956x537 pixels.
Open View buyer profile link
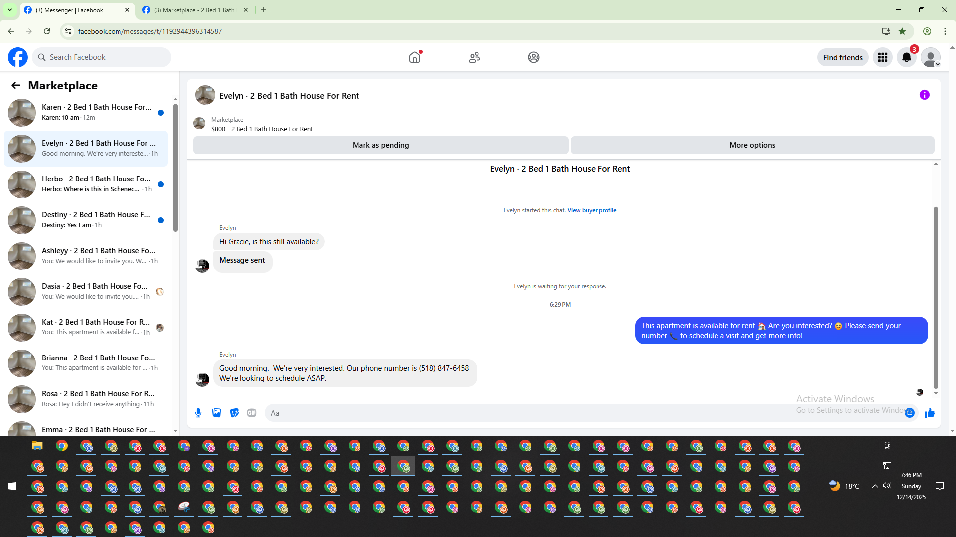[592, 210]
